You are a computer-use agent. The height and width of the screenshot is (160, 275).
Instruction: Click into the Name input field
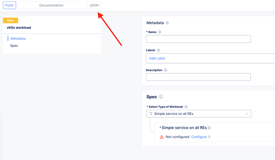pyautogui.click(x=198, y=39)
